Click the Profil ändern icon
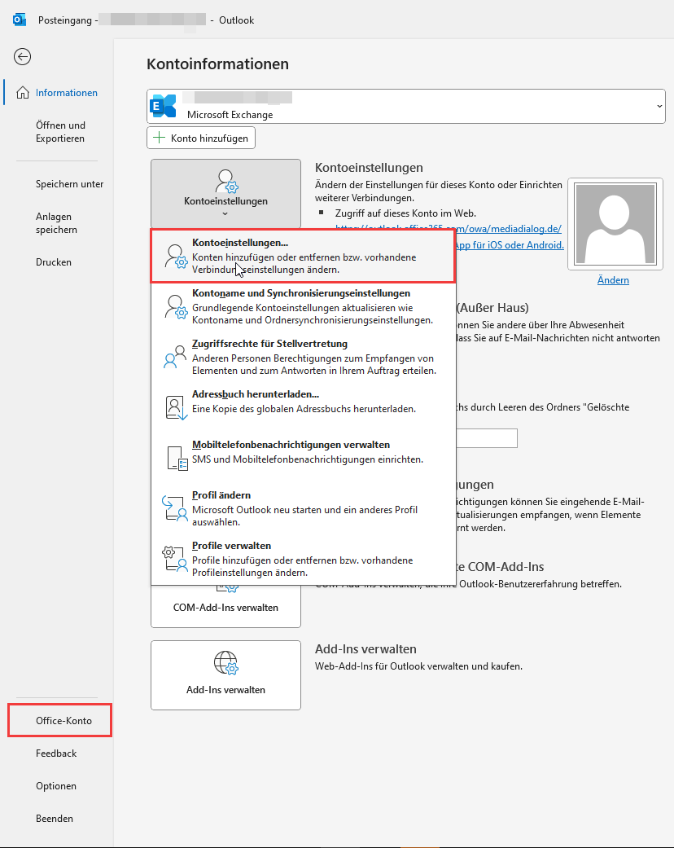 point(174,508)
